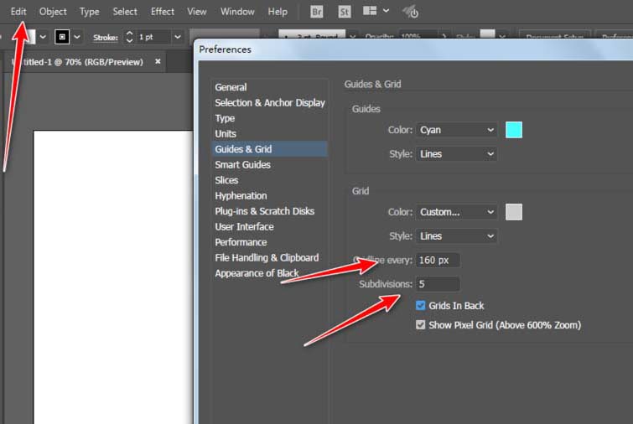Image resolution: width=633 pixels, height=424 pixels.
Task: Click the gray grid color swatch
Action: (514, 212)
